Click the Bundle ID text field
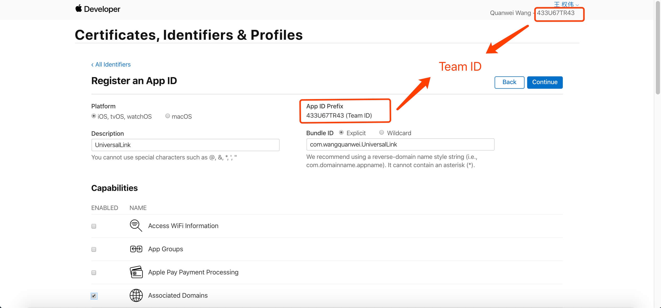661x308 pixels. click(400, 144)
